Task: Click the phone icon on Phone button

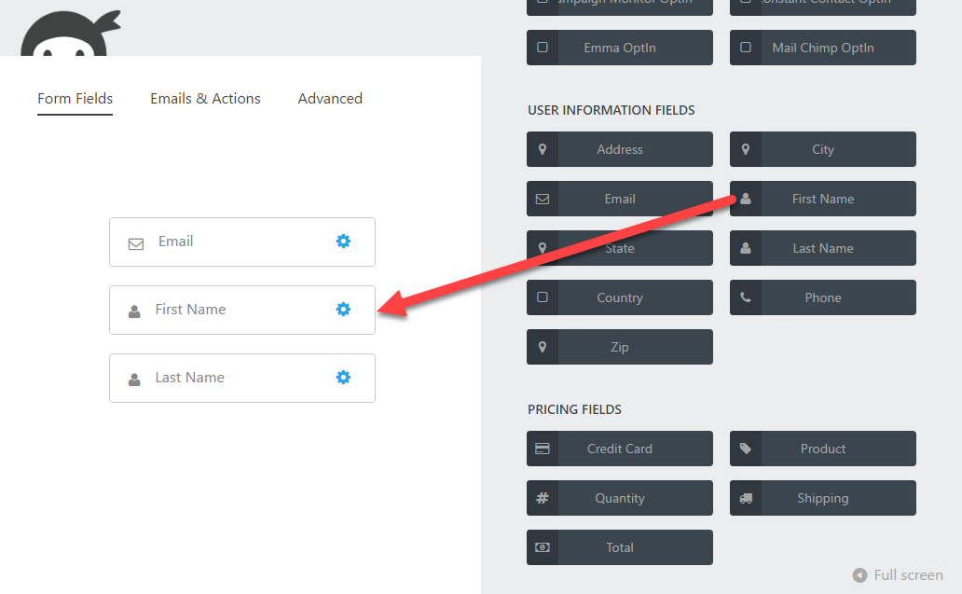Action: tap(746, 297)
